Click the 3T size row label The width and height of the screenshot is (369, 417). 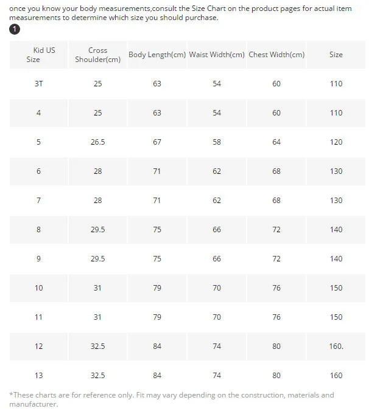click(38, 84)
